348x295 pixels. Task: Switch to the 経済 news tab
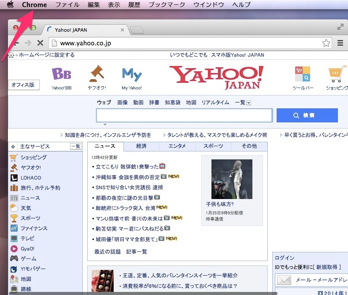click(x=141, y=146)
